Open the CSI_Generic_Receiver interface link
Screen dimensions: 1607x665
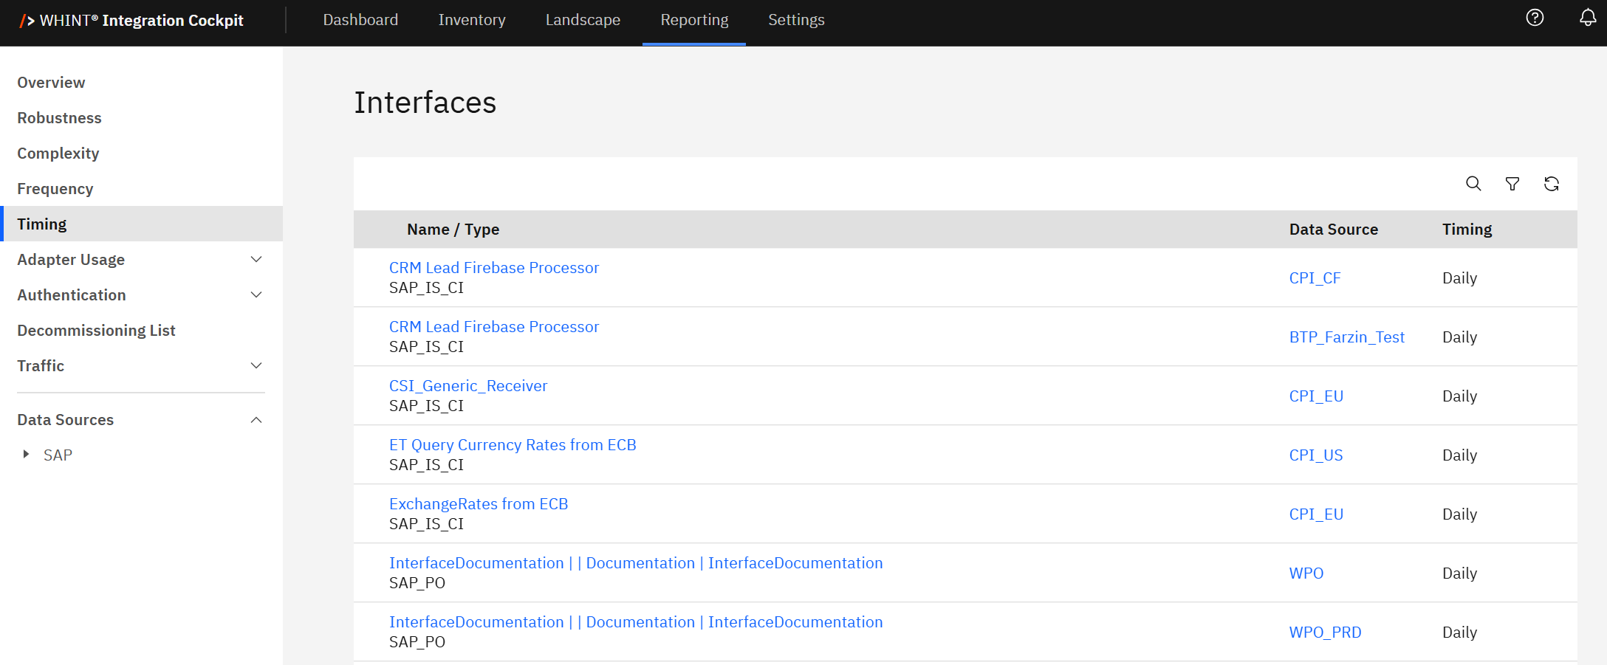468,386
